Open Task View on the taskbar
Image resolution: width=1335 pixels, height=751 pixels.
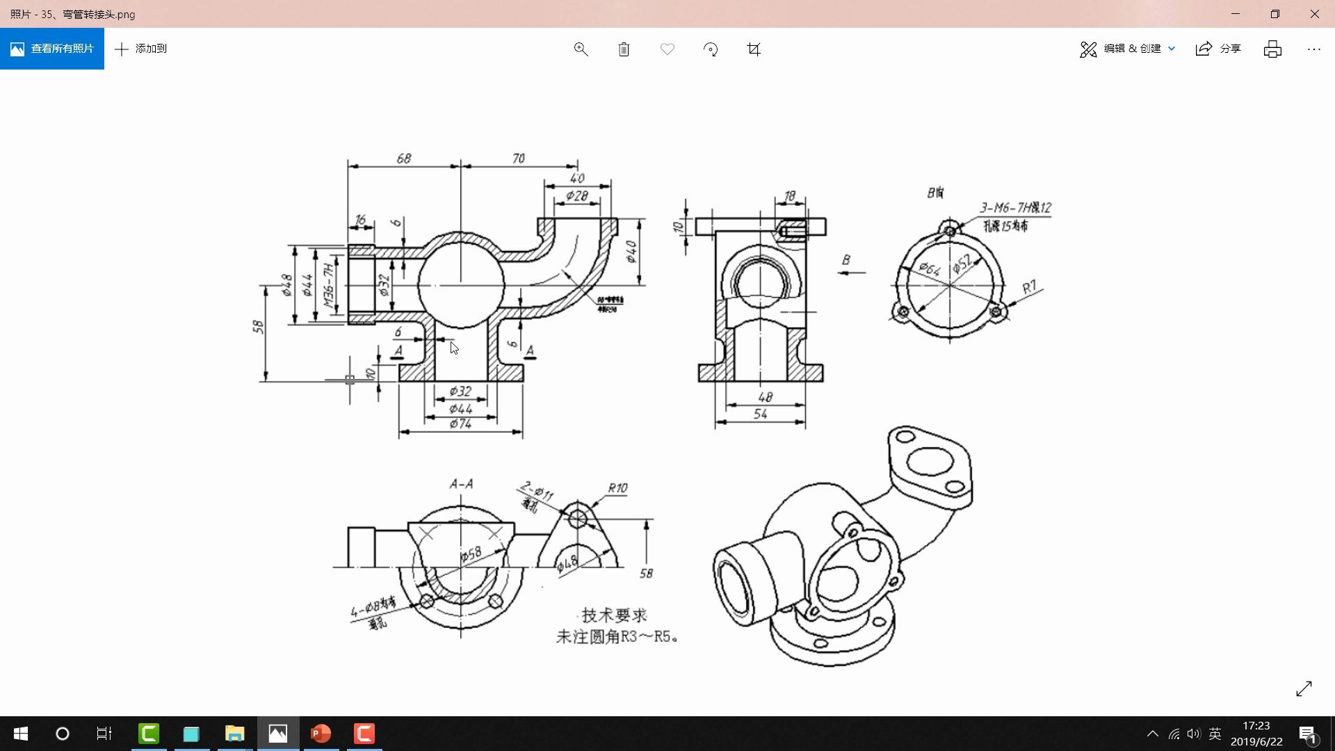[x=104, y=734]
